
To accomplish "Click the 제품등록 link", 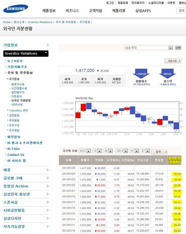I will tap(123, 3).
